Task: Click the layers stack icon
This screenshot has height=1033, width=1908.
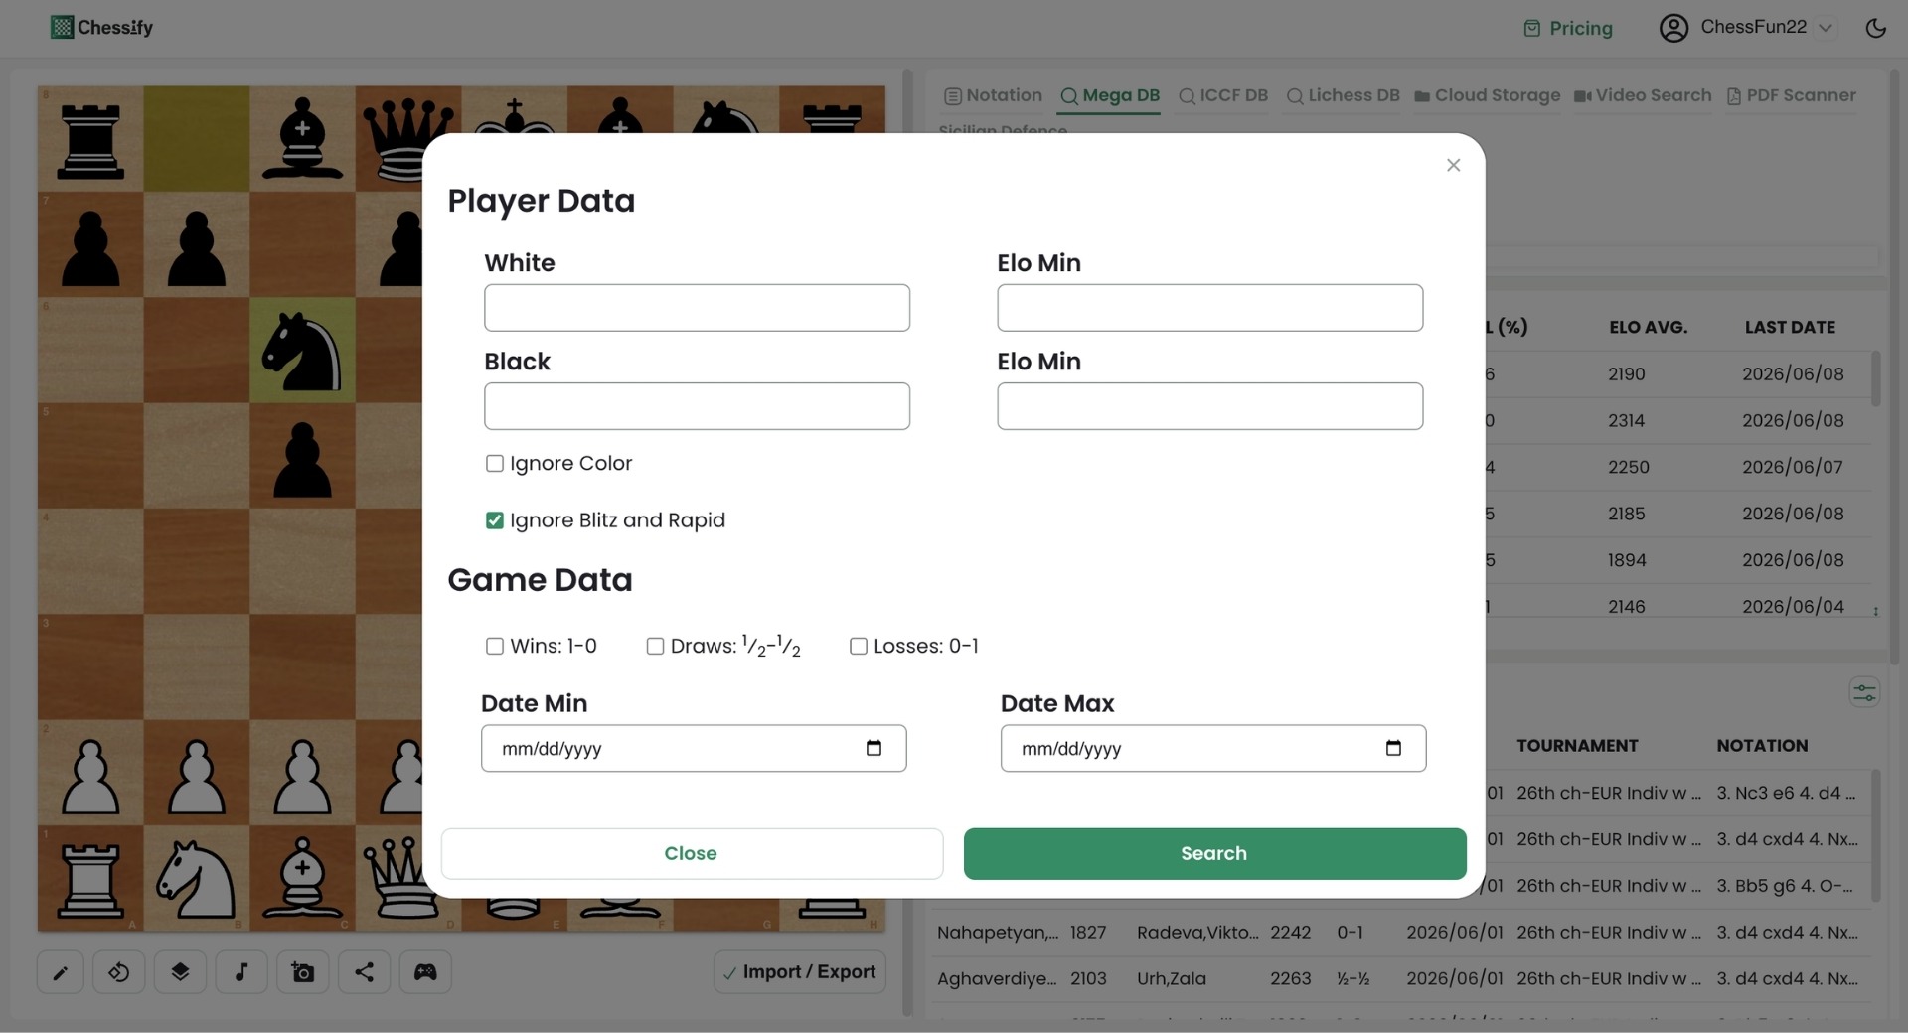Action: click(x=180, y=972)
